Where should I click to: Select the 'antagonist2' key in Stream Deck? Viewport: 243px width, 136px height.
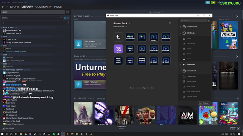[x=166, y=49]
